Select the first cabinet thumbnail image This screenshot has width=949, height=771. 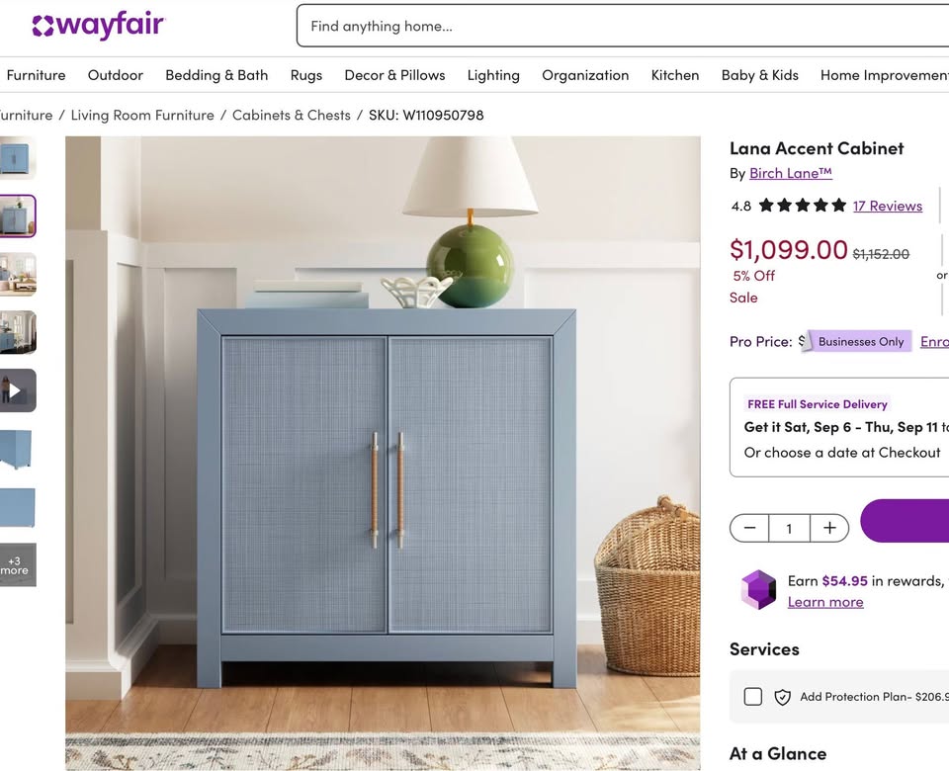pos(18,158)
